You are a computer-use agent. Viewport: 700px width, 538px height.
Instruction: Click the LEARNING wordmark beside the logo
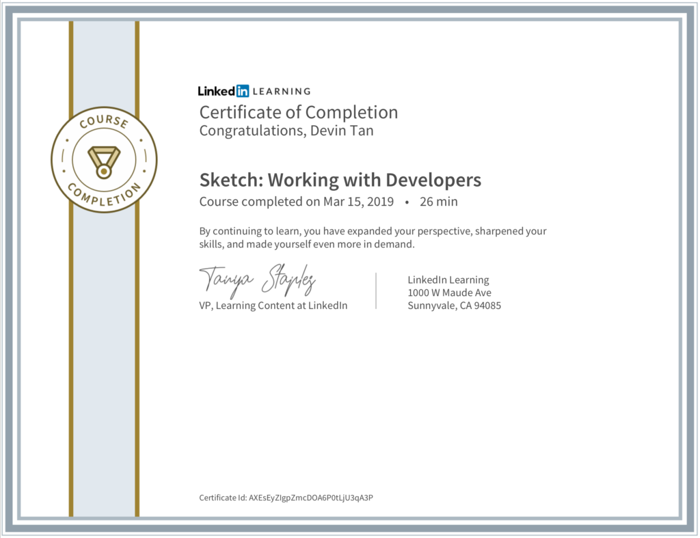coord(281,91)
